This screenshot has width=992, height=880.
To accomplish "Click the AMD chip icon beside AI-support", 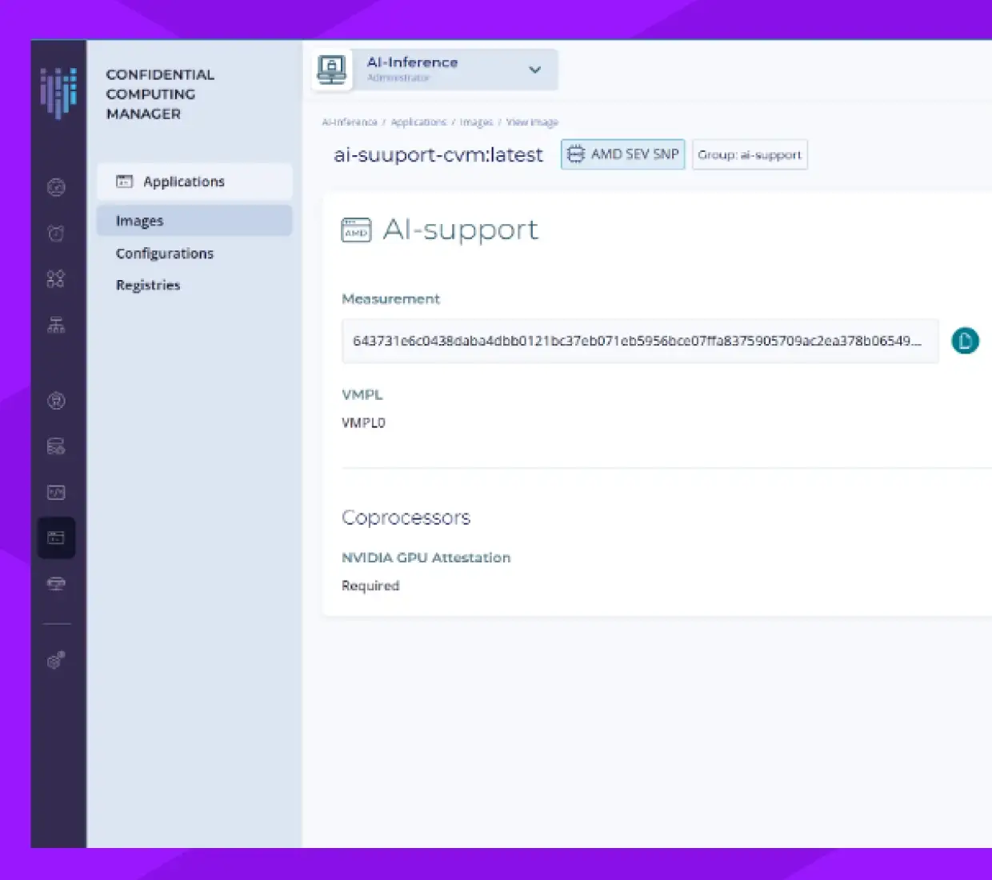I will pos(355,230).
